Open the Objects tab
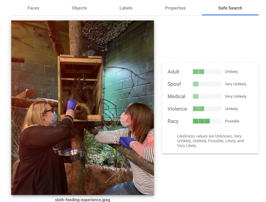This screenshot has height=202, width=266. click(79, 8)
